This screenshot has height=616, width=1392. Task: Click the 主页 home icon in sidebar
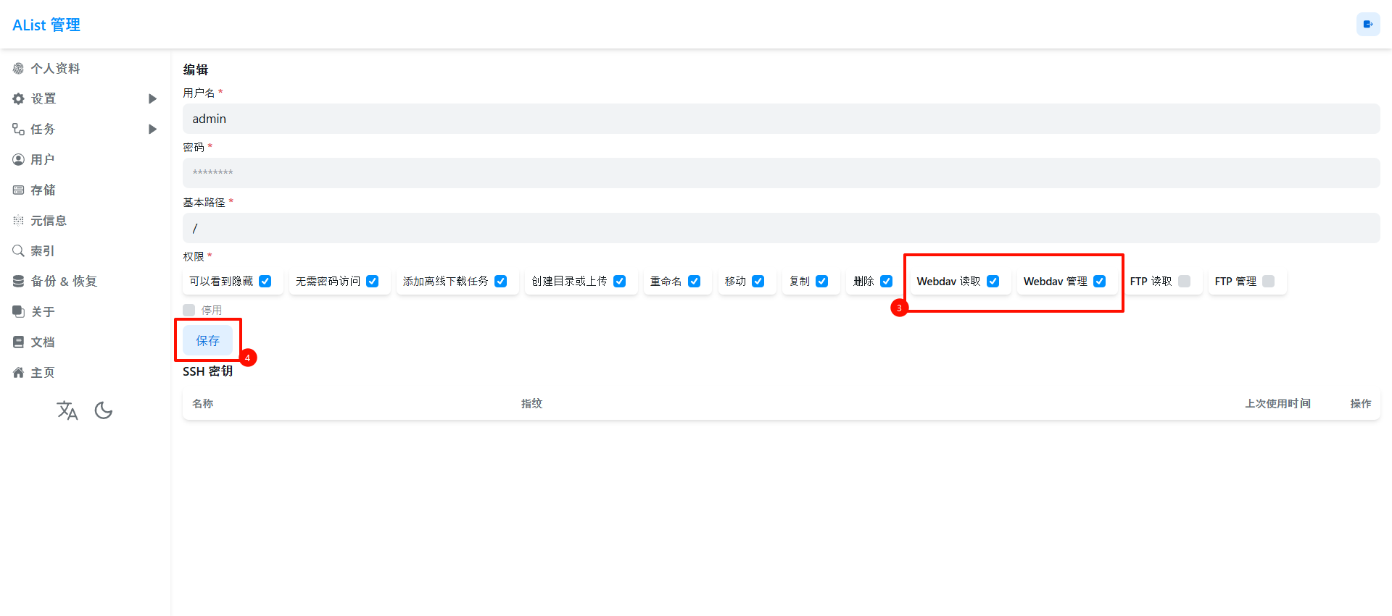coord(19,373)
